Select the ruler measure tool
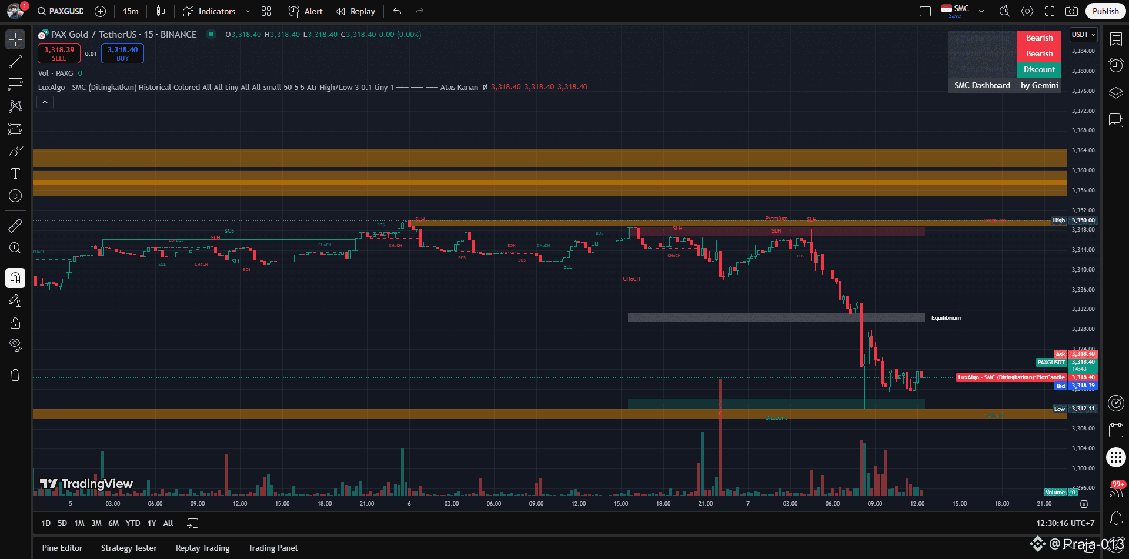Screen dimensions: 1129x559 click(15, 225)
